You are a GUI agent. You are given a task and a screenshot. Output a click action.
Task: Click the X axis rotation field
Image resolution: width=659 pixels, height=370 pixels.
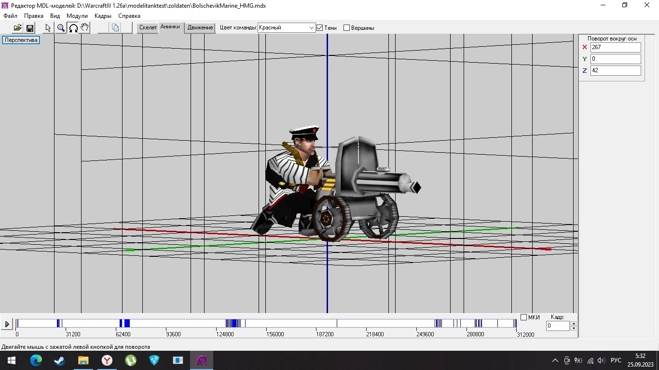point(616,47)
